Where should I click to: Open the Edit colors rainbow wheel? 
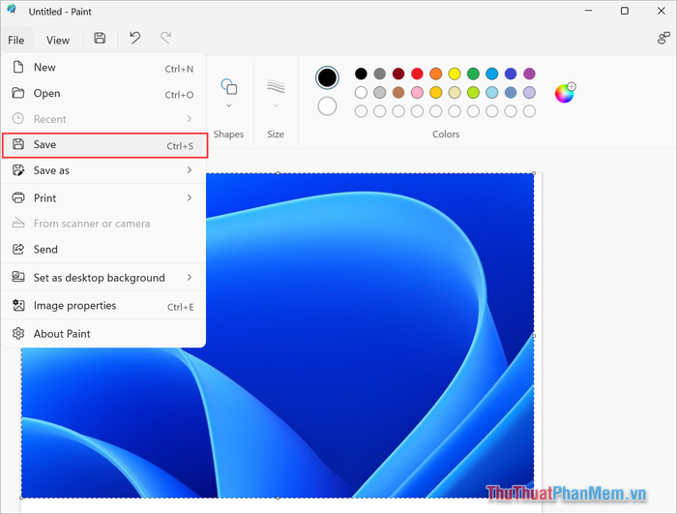(565, 93)
